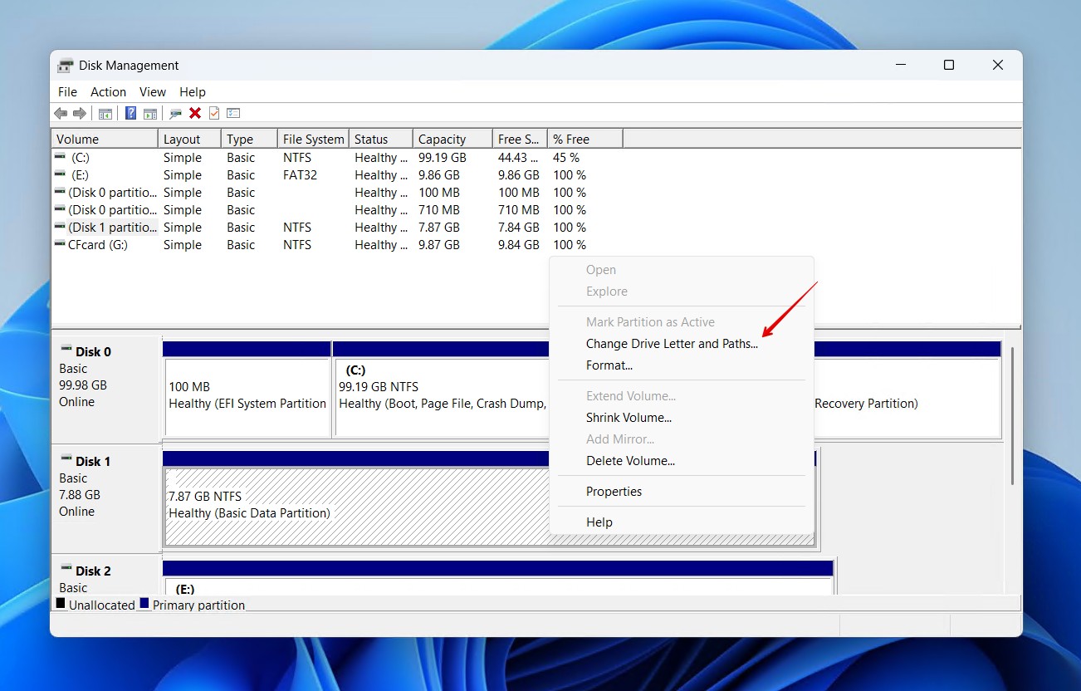Sort by the Free Space column header
Screen dimensions: 1081x691
pyautogui.click(x=516, y=138)
